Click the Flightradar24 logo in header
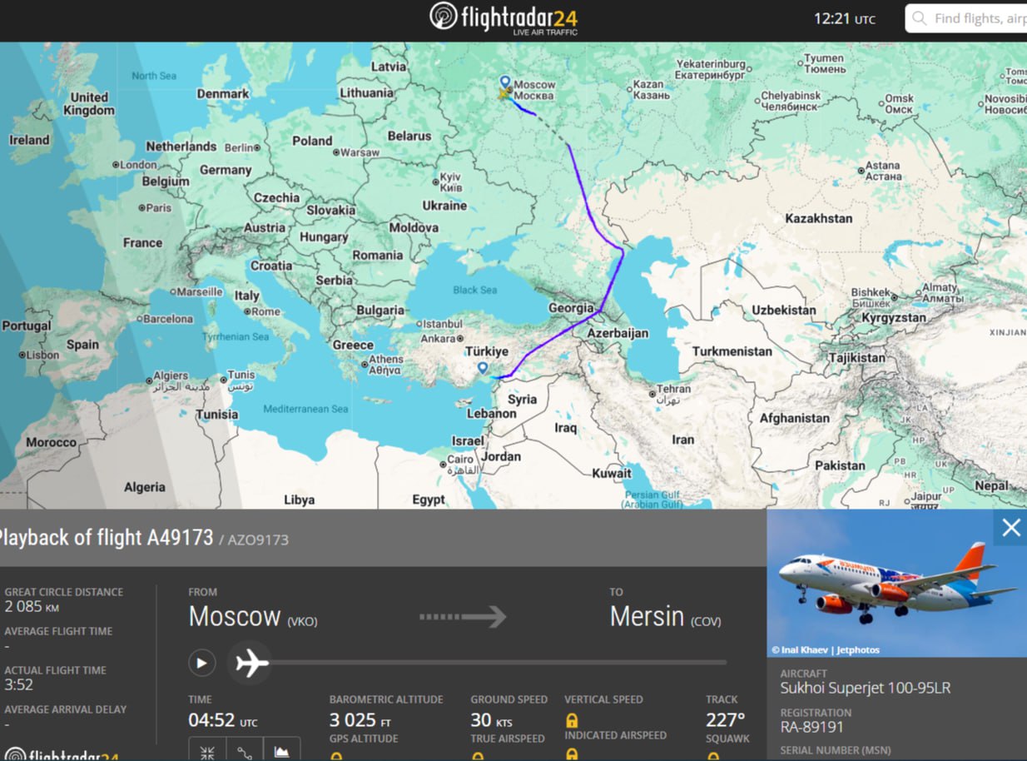The height and width of the screenshot is (761, 1027). (x=504, y=19)
